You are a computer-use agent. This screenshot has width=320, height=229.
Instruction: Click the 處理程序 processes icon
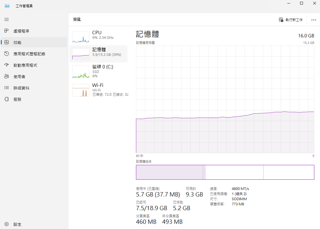pyautogui.click(x=6, y=31)
